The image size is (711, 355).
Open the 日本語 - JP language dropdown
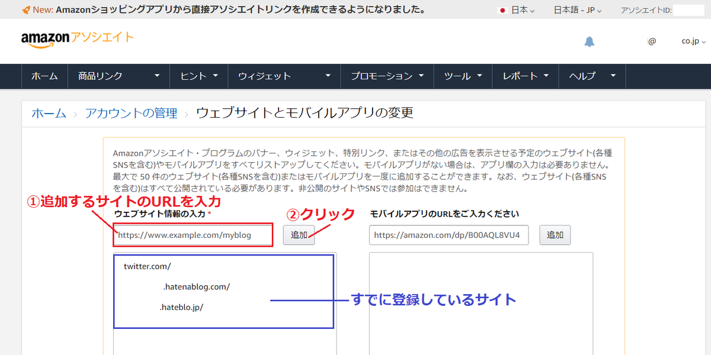pyautogui.click(x=578, y=10)
